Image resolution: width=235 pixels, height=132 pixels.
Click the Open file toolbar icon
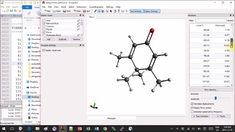pyautogui.click(x=57, y=11)
